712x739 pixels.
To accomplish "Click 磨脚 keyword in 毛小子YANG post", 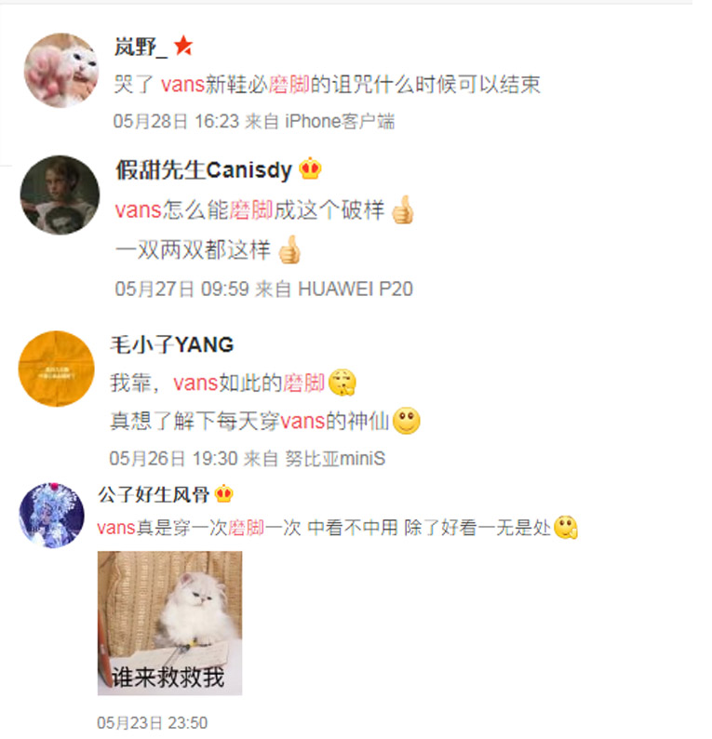I will [304, 383].
